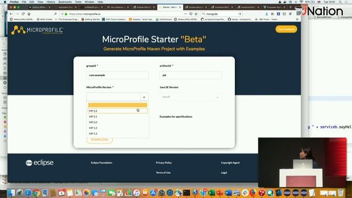Open the Privacy Policy link
The width and height of the screenshot is (352, 198).
(x=164, y=163)
